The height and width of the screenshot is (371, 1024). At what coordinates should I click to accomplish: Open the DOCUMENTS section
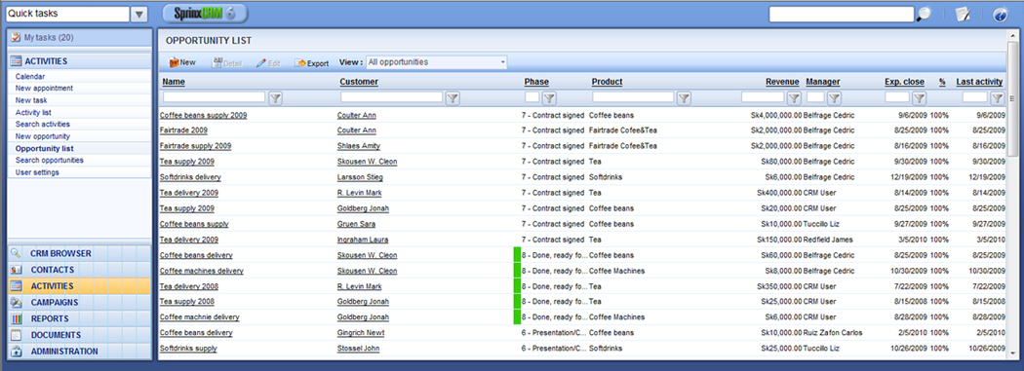click(79, 335)
